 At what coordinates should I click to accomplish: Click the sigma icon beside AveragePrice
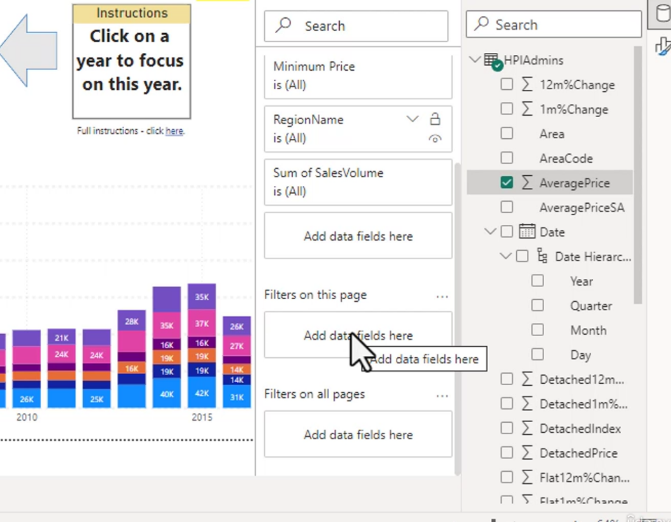tap(527, 182)
